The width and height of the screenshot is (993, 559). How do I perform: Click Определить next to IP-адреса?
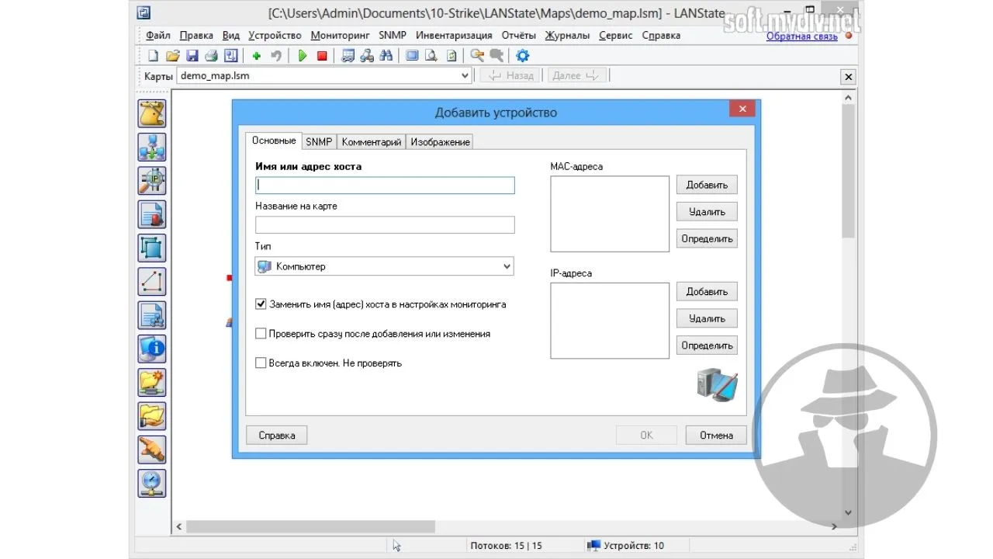pyautogui.click(x=707, y=345)
